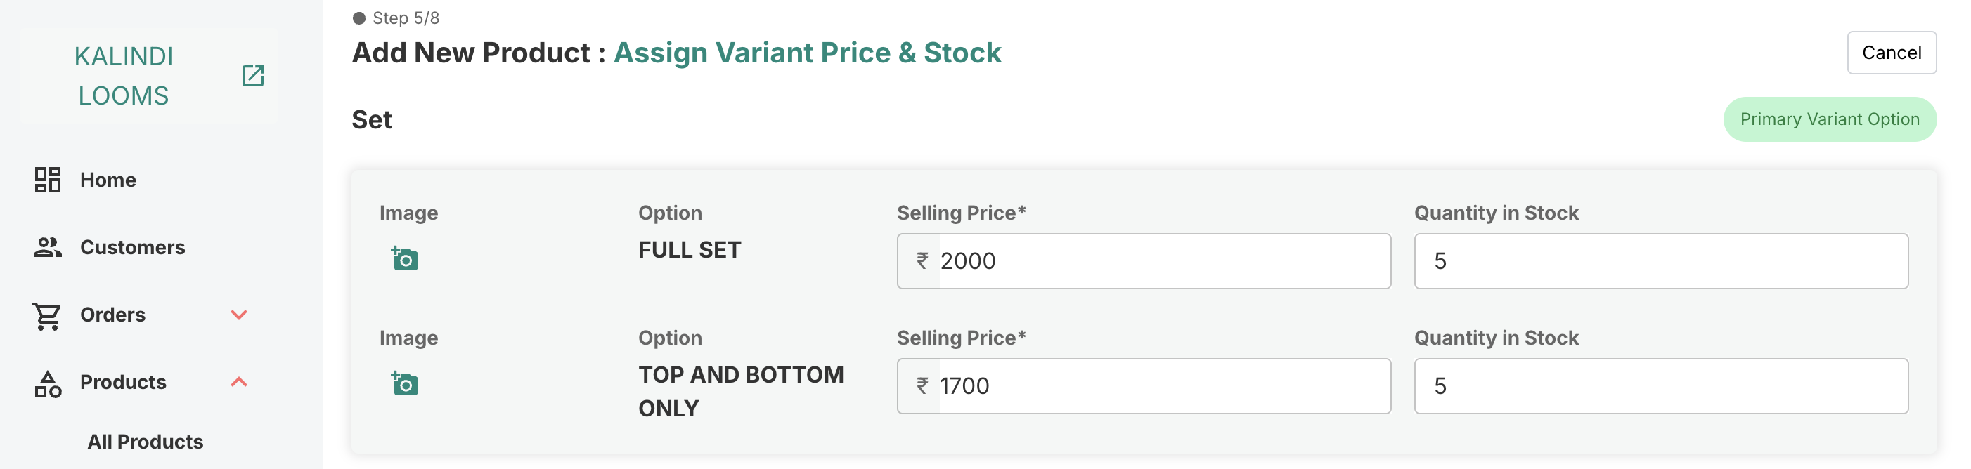
Task: Add image for TOP AND BOTTOM ONLY variant
Action: point(404,383)
